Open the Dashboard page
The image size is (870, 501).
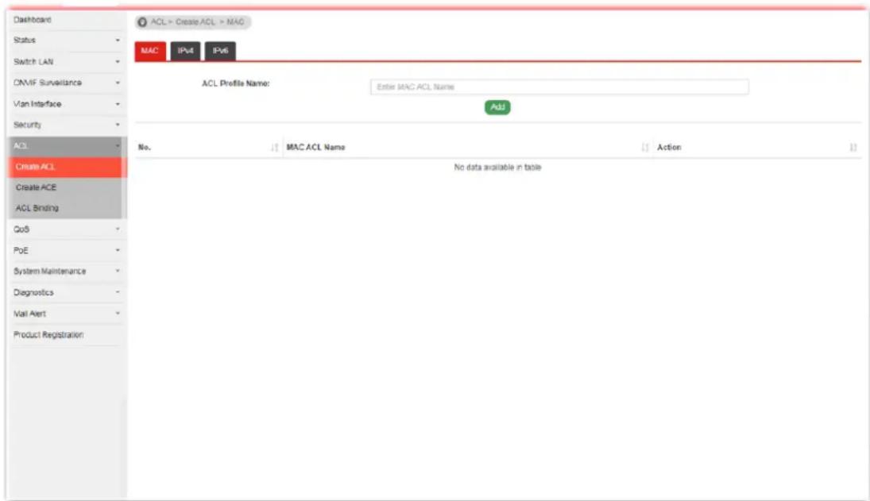33,20
